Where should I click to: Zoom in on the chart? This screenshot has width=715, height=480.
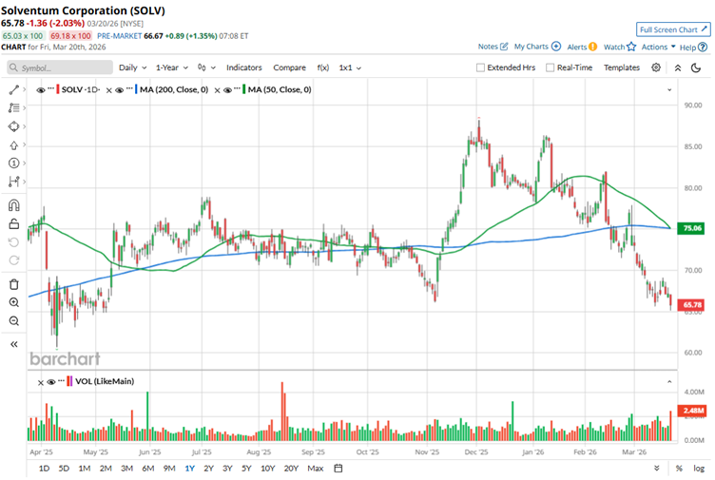(x=13, y=302)
